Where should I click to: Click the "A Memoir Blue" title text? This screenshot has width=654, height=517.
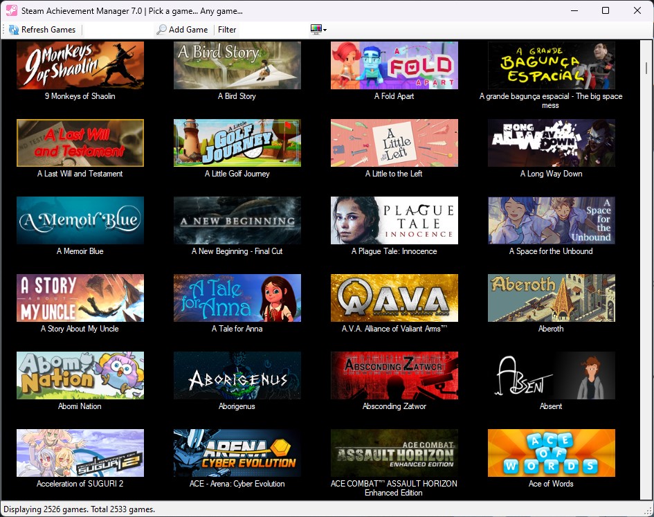[x=80, y=251]
